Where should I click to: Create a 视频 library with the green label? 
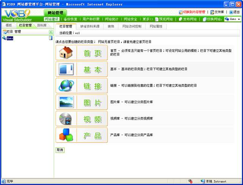92,119
